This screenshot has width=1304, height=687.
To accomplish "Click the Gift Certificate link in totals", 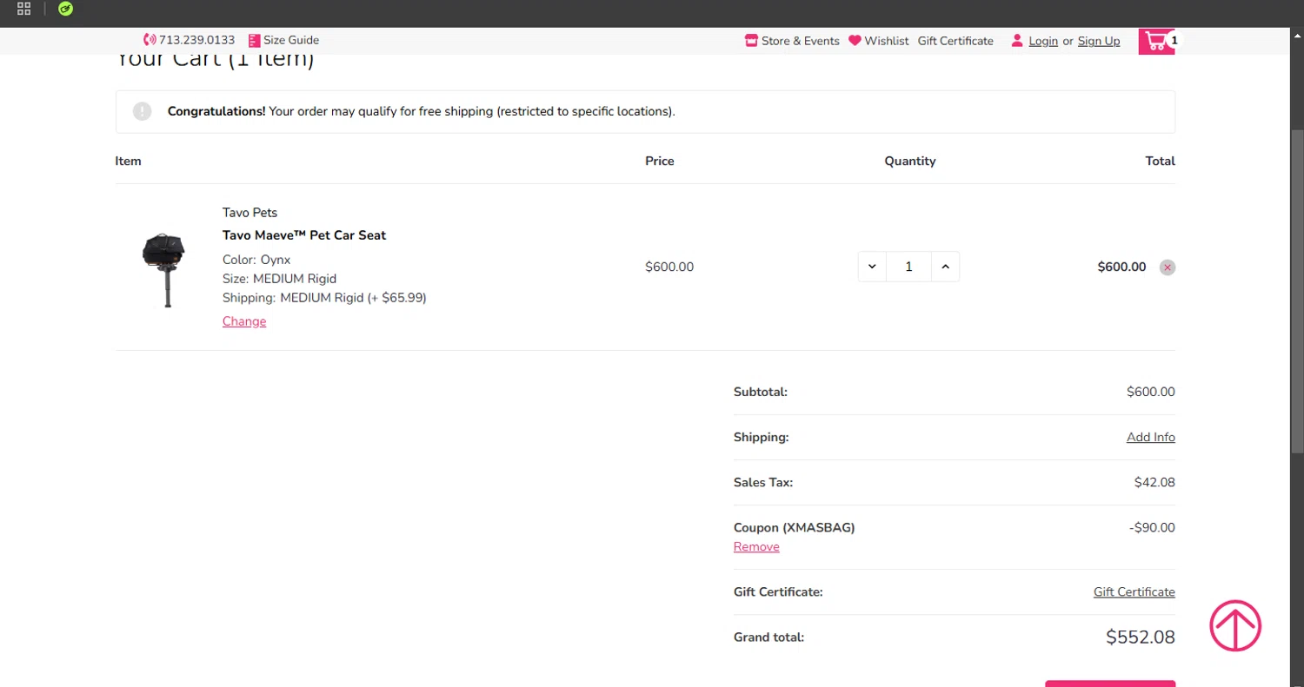I will pos(1134,591).
